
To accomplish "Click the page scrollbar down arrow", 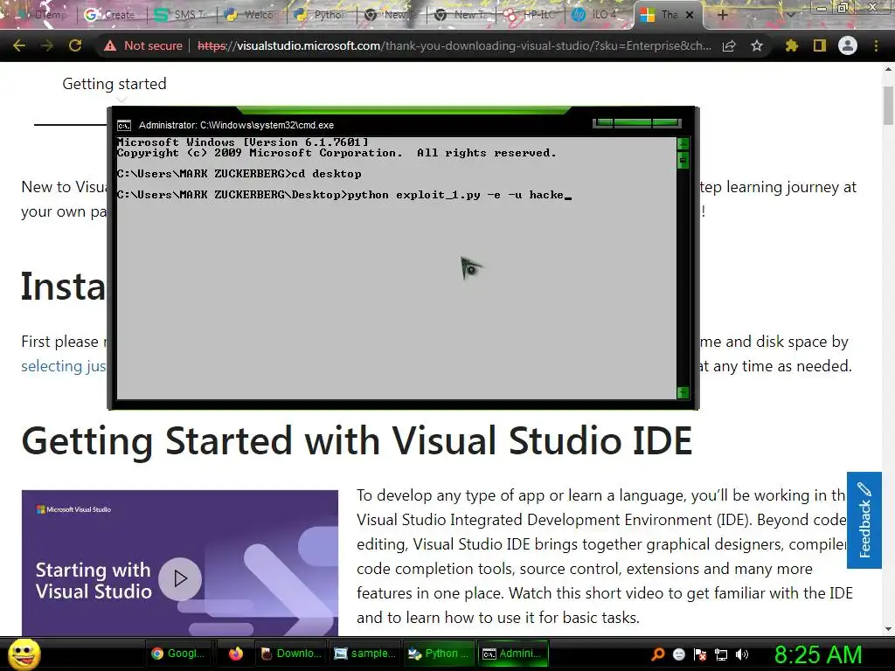I will 888,629.
